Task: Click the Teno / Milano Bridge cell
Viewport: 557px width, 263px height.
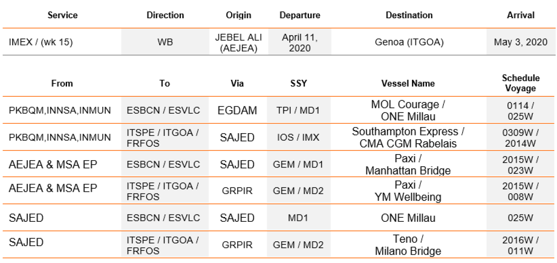Action: [408, 245]
